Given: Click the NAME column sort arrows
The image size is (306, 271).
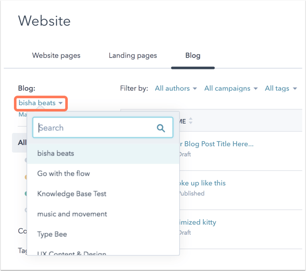Looking at the screenshot, I should coord(191,121).
